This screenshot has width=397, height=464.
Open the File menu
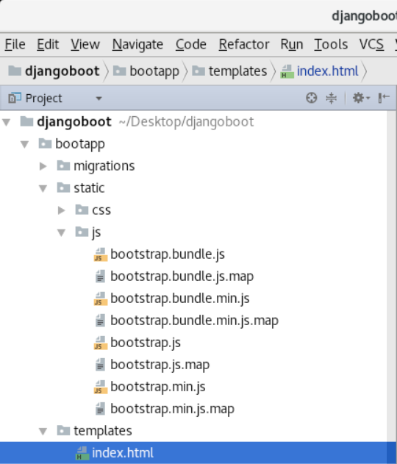point(15,44)
